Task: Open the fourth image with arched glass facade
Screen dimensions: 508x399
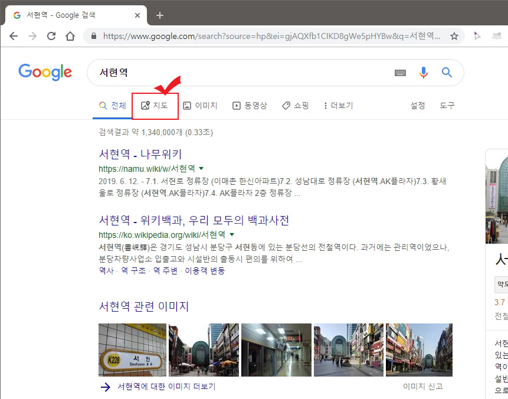Action: (x=349, y=350)
